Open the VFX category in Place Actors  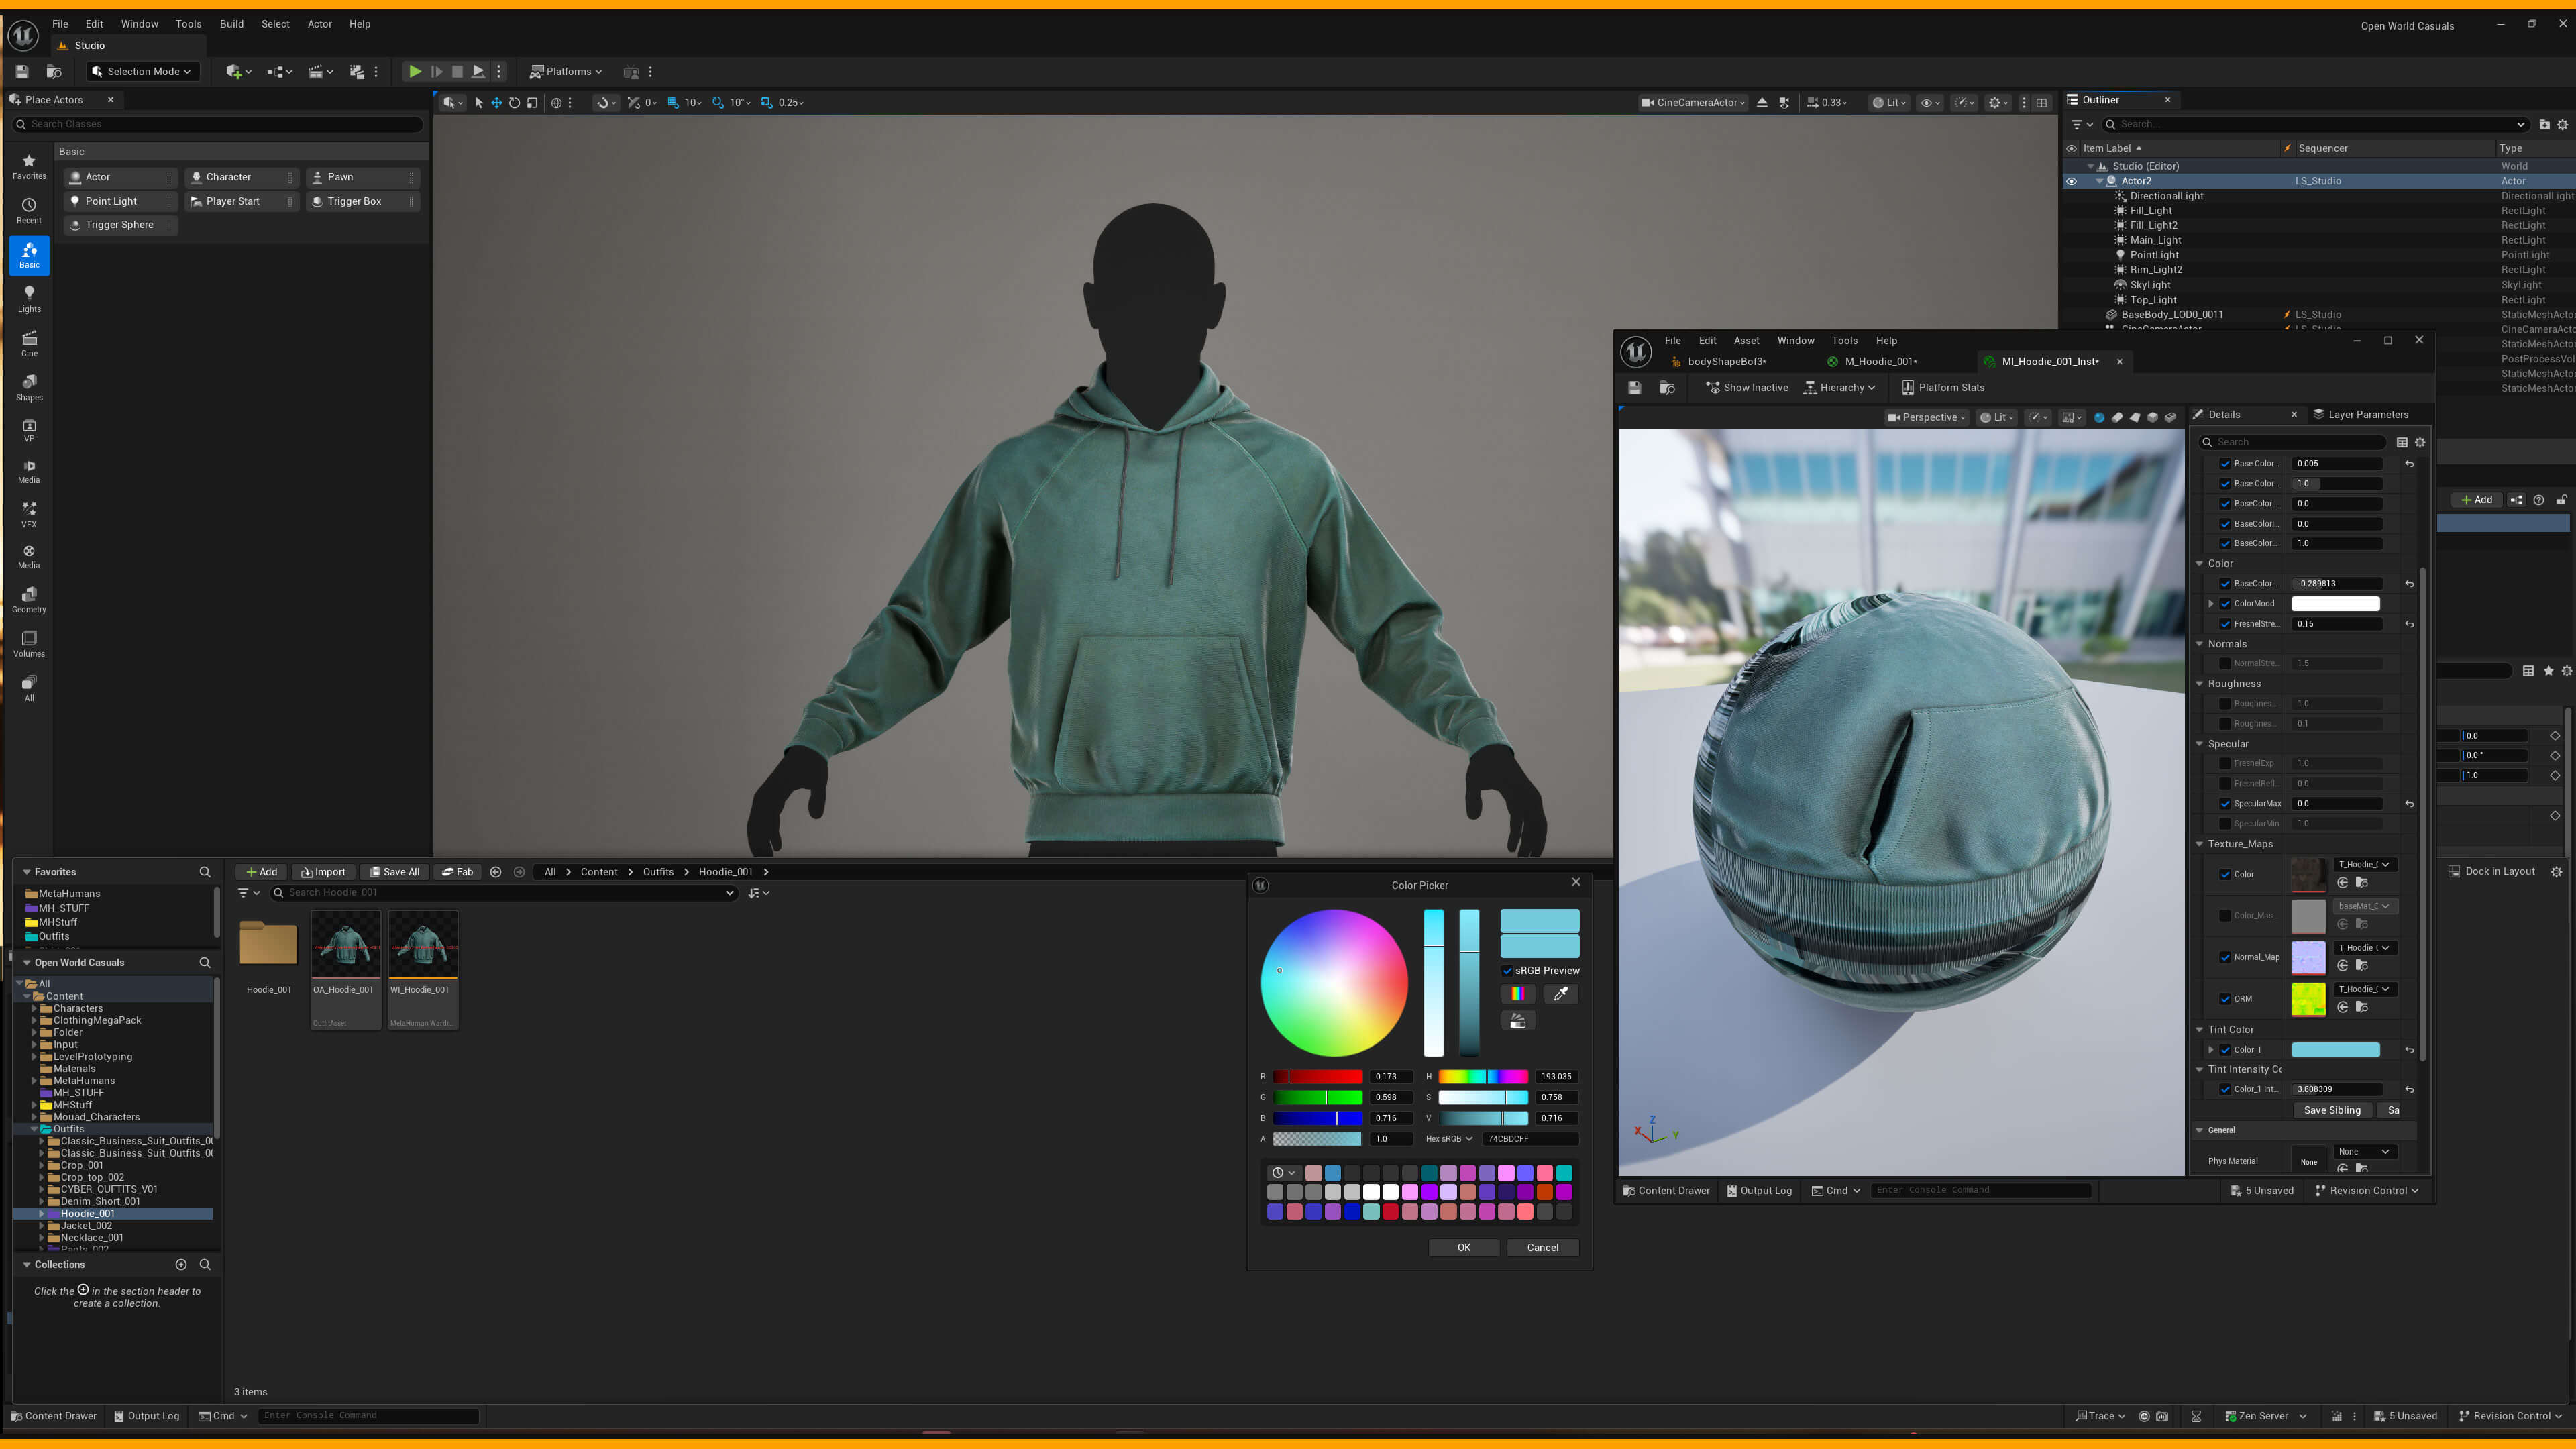(29, 514)
